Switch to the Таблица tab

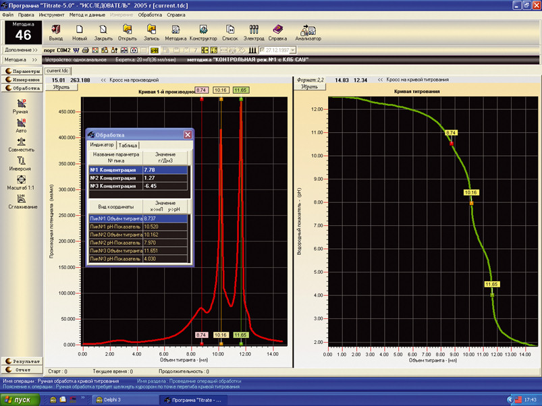128,145
